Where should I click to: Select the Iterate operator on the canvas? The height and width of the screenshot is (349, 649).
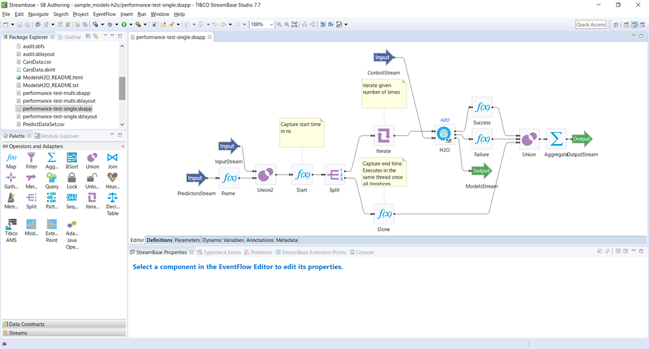pos(383,135)
